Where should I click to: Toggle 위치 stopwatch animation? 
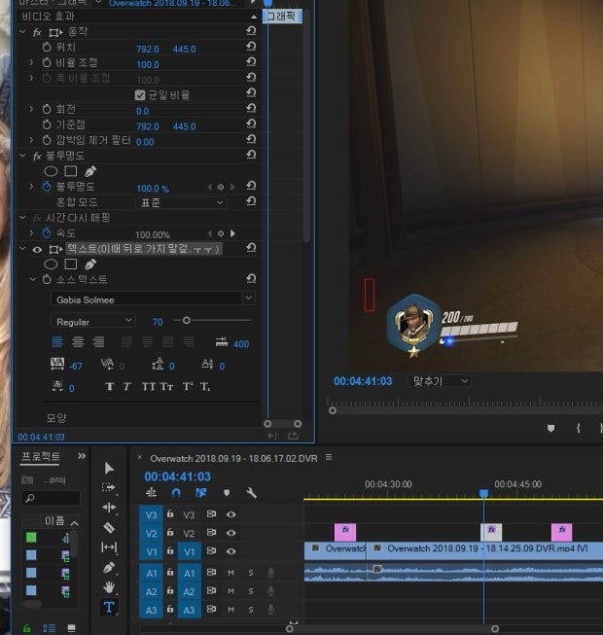(47, 47)
